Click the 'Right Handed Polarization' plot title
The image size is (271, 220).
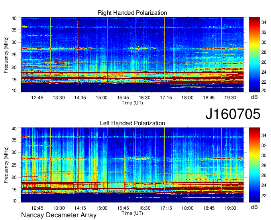[x=132, y=13]
